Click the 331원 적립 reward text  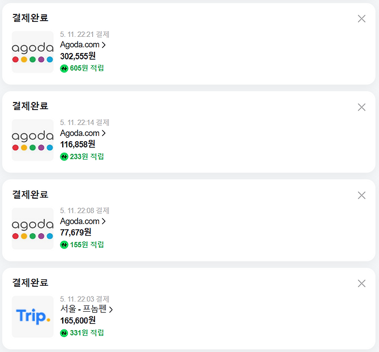[x=87, y=333]
